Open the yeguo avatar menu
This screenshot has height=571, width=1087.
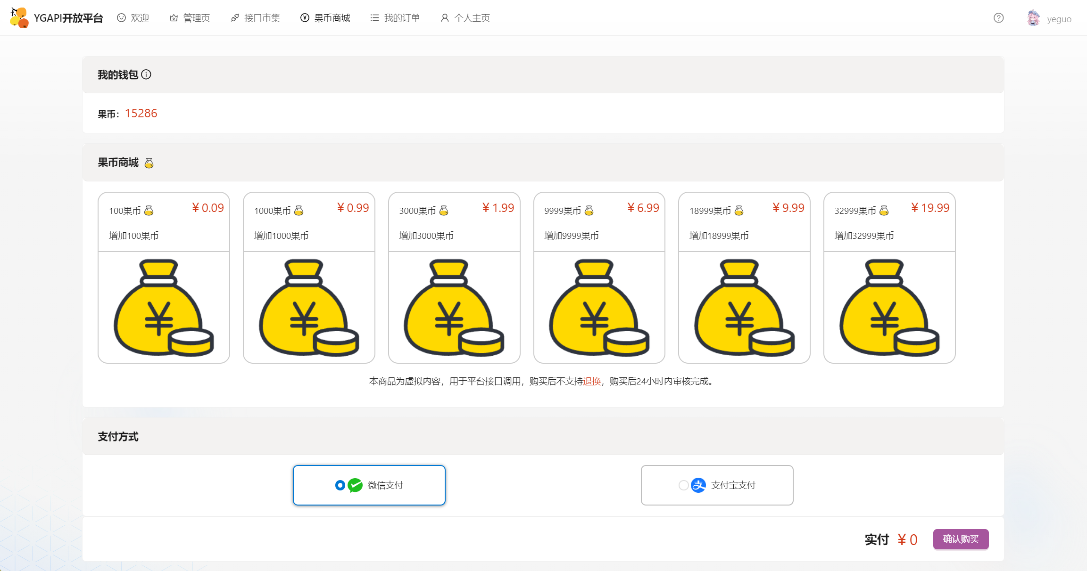1034,18
